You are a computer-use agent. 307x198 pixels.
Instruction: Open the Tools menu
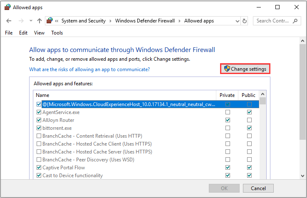pos(57,33)
